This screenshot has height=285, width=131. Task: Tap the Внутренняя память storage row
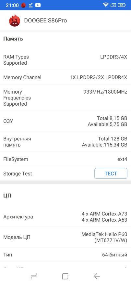click(x=65, y=142)
